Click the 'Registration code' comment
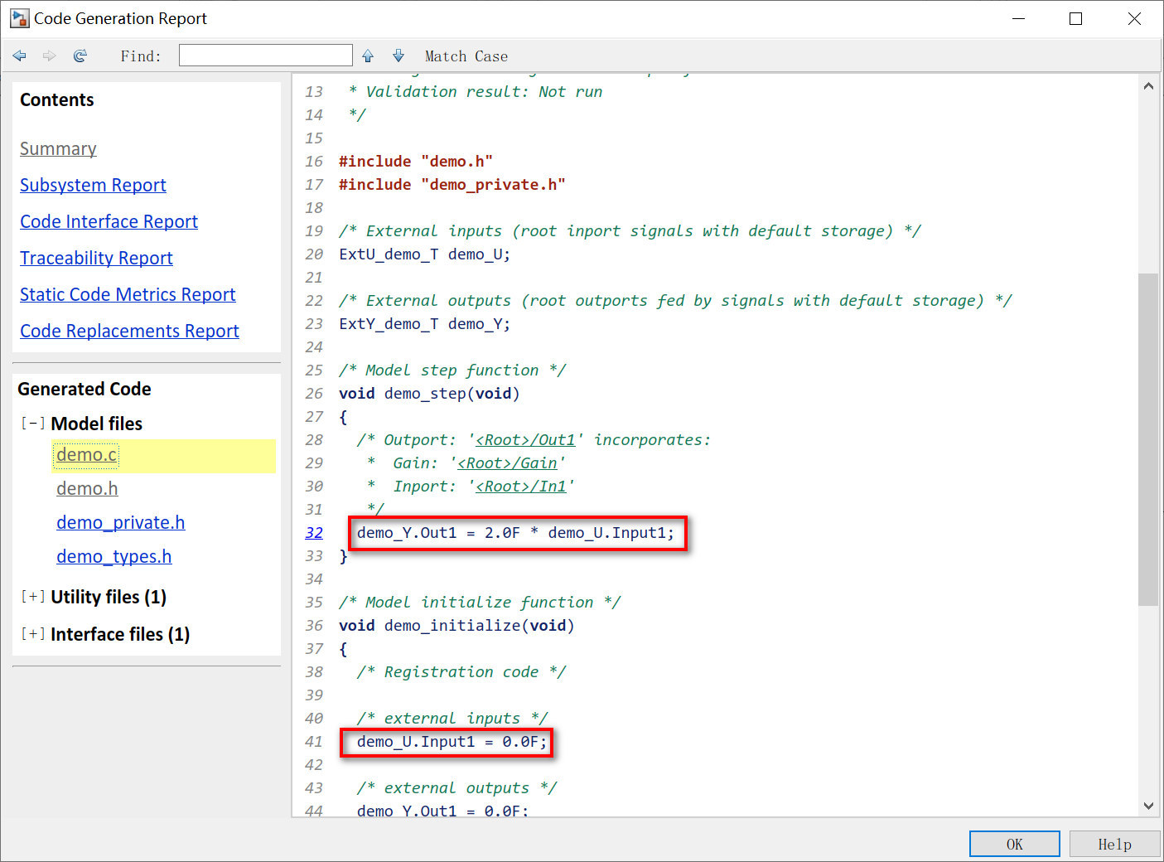 click(x=461, y=672)
